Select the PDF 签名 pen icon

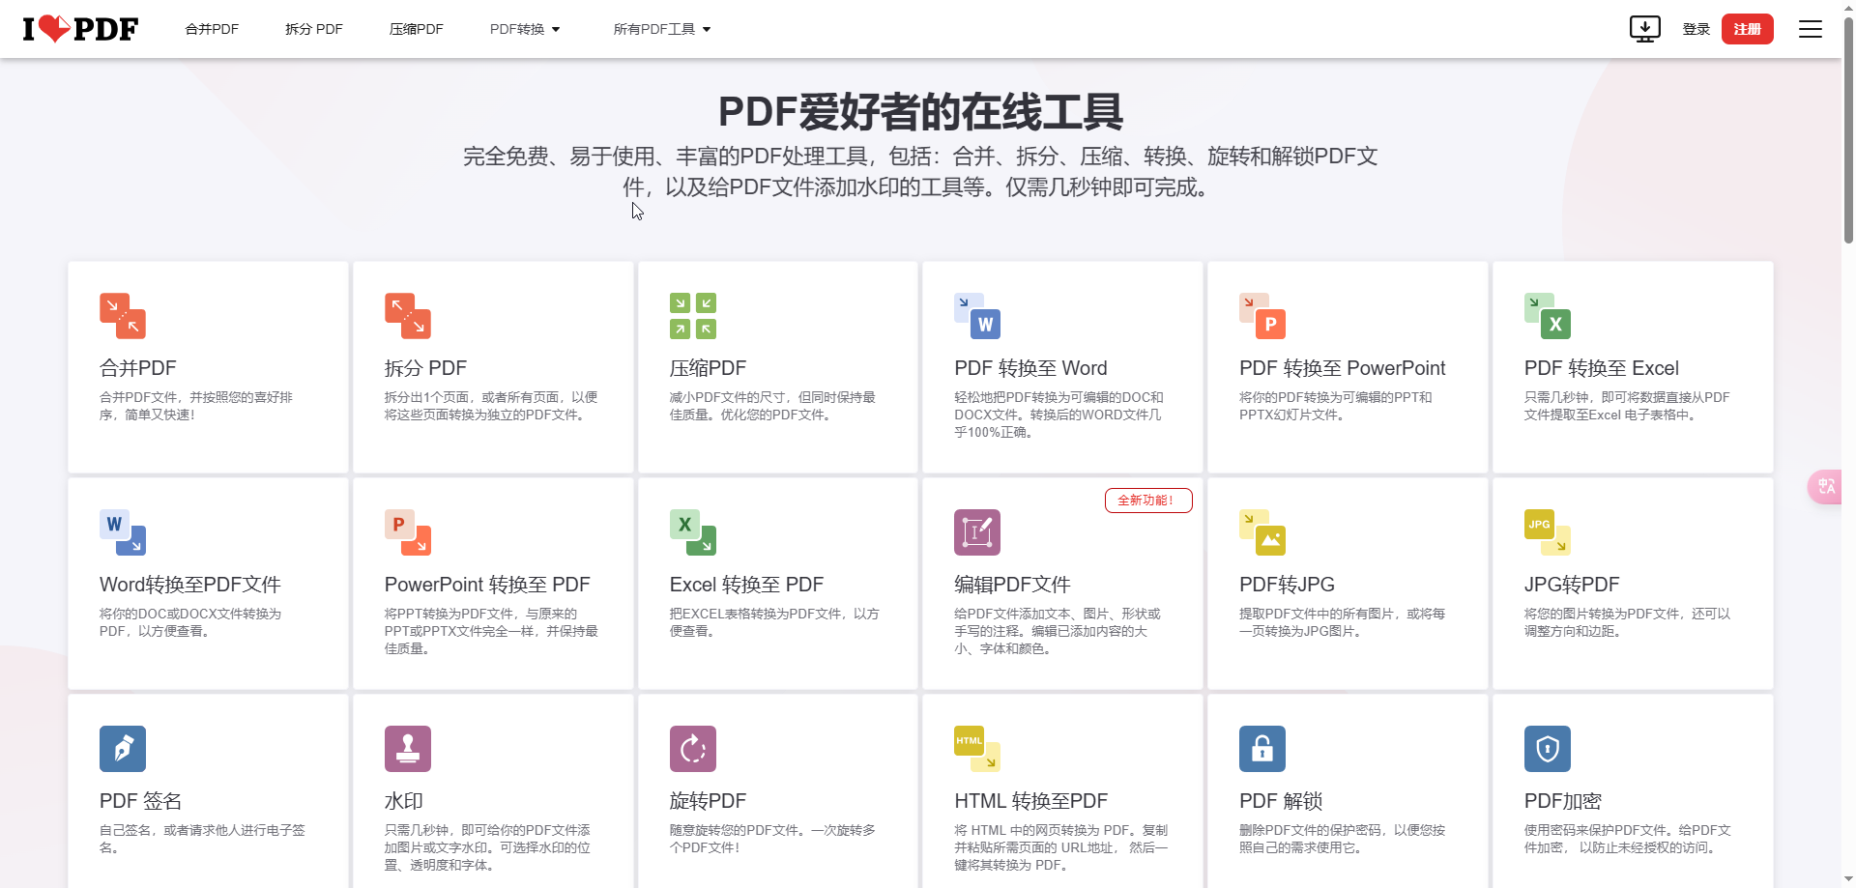pyautogui.click(x=123, y=749)
